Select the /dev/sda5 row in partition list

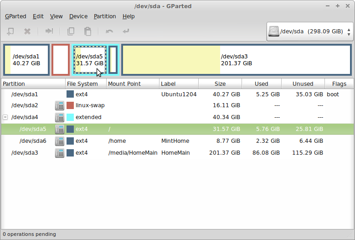(178, 129)
